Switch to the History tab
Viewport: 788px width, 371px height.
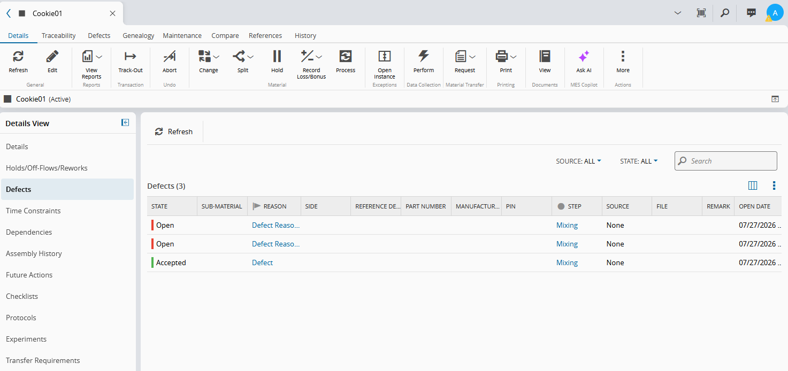point(305,35)
